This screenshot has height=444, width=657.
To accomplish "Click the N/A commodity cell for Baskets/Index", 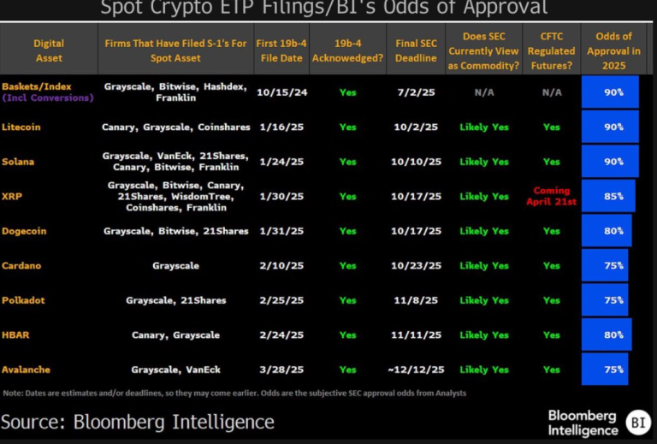I will pos(484,92).
